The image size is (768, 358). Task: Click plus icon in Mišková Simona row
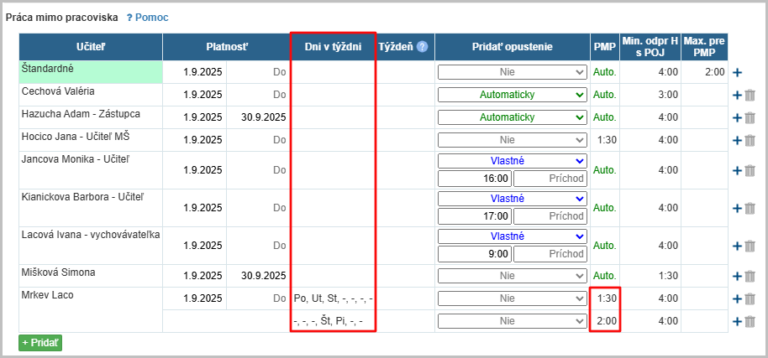(x=737, y=276)
